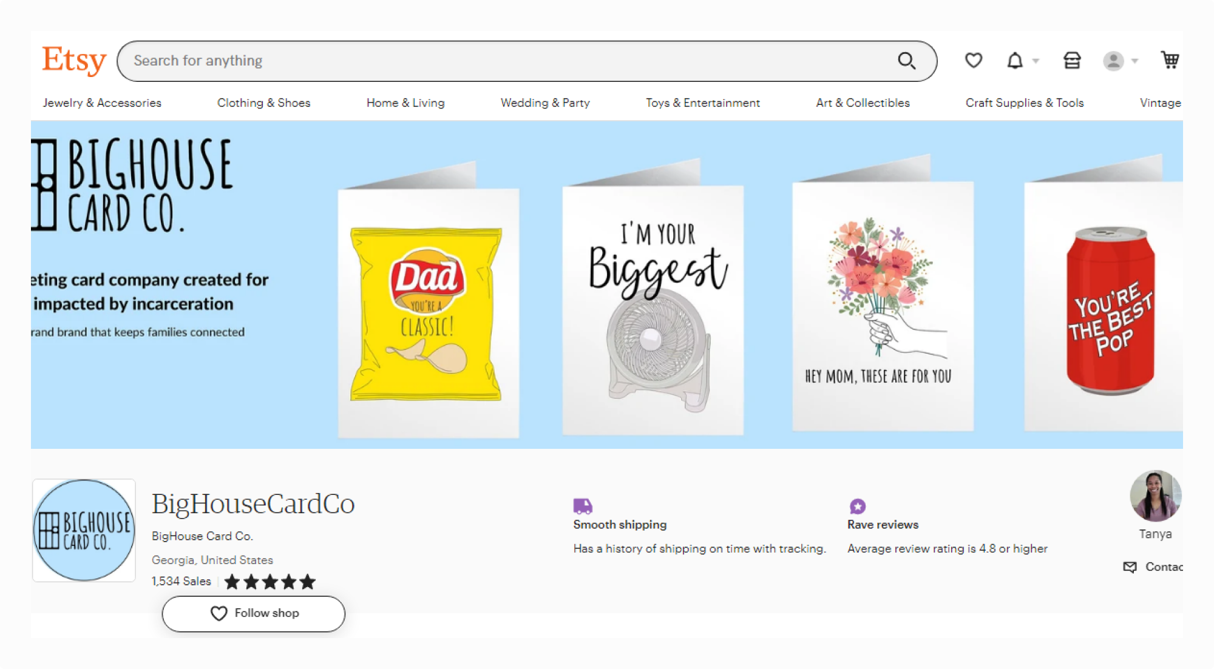Click the Hey Mom flowers card

pos(883,306)
